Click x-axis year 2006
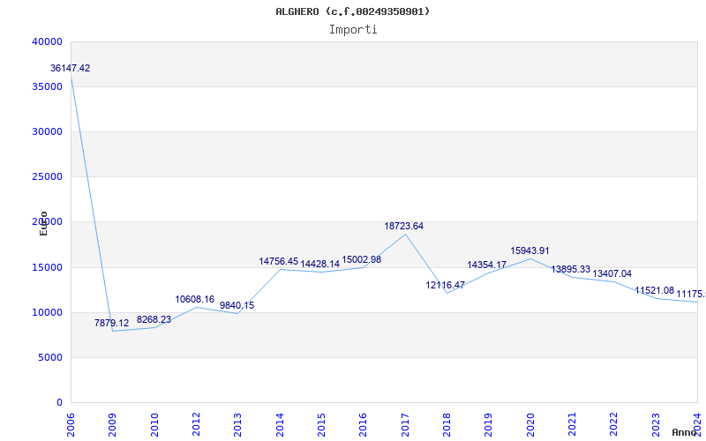Viewport: 706px width, 441px height. (x=71, y=424)
